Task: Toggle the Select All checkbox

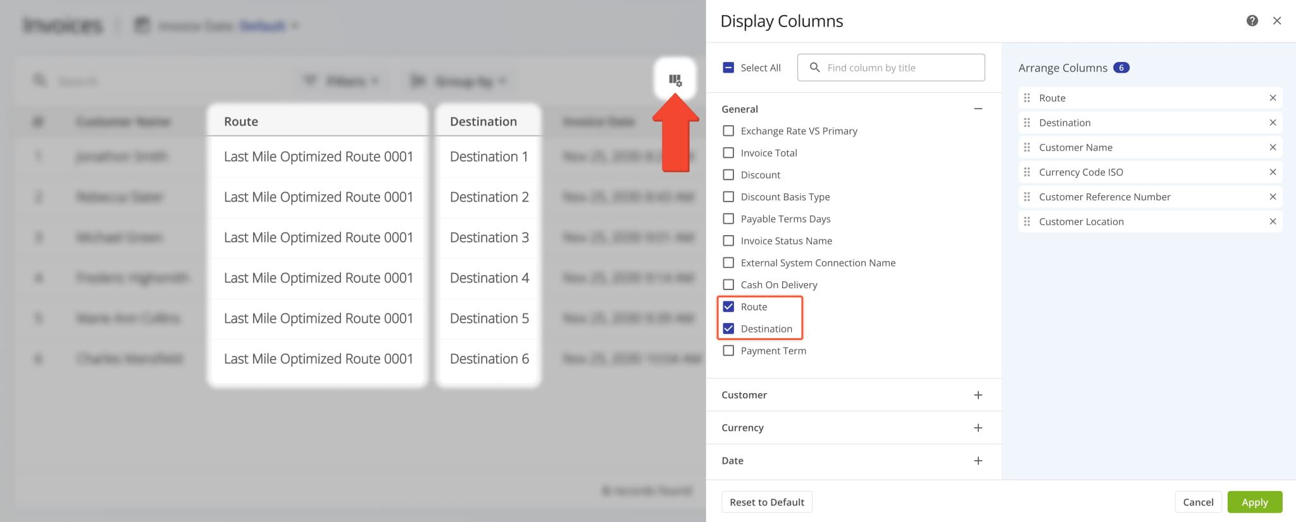Action: coord(728,68)
